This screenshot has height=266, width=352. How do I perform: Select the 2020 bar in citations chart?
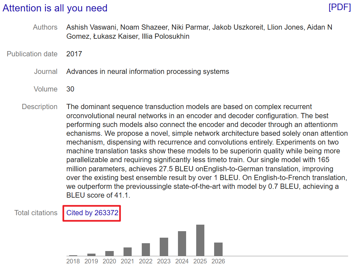(x=110, y=253)
